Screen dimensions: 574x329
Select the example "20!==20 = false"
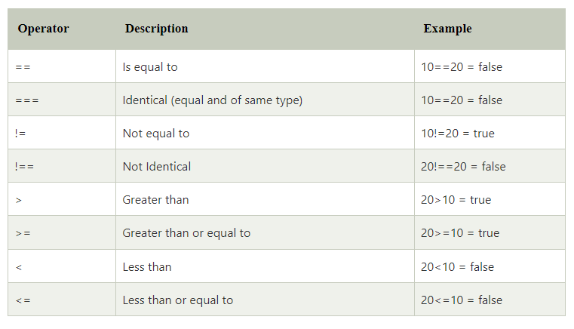463,167
